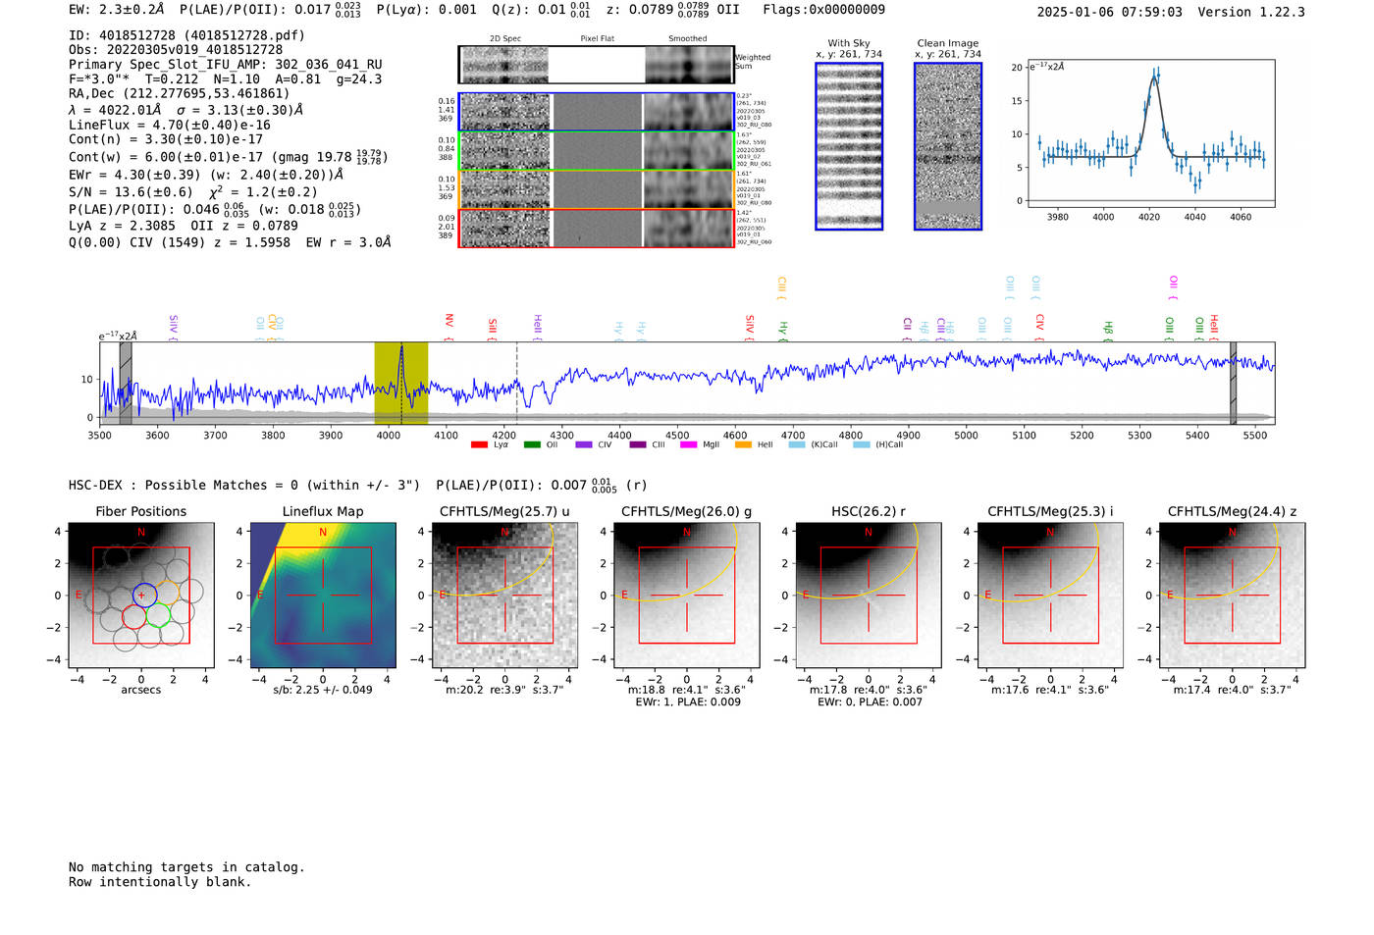
Task: Click the Weighted Sum 2D spectrum strip
Action: point(596,65)
